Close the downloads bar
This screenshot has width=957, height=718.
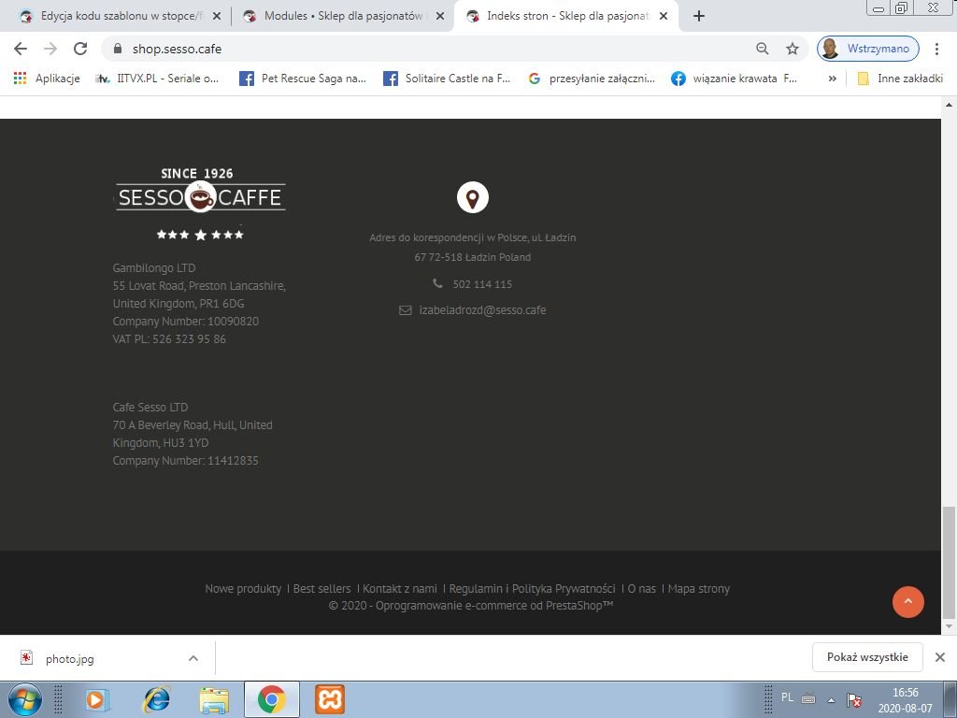click(x=940, y=657)
